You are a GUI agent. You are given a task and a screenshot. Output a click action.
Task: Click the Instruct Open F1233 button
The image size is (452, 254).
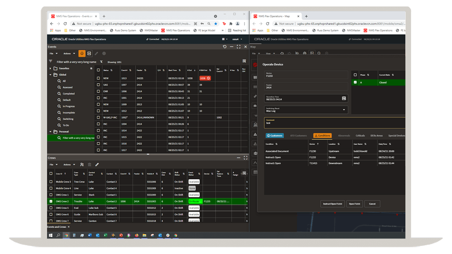[332, 204]
